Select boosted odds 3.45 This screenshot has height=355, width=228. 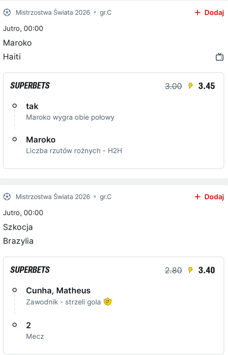click(x=207, y=86)
